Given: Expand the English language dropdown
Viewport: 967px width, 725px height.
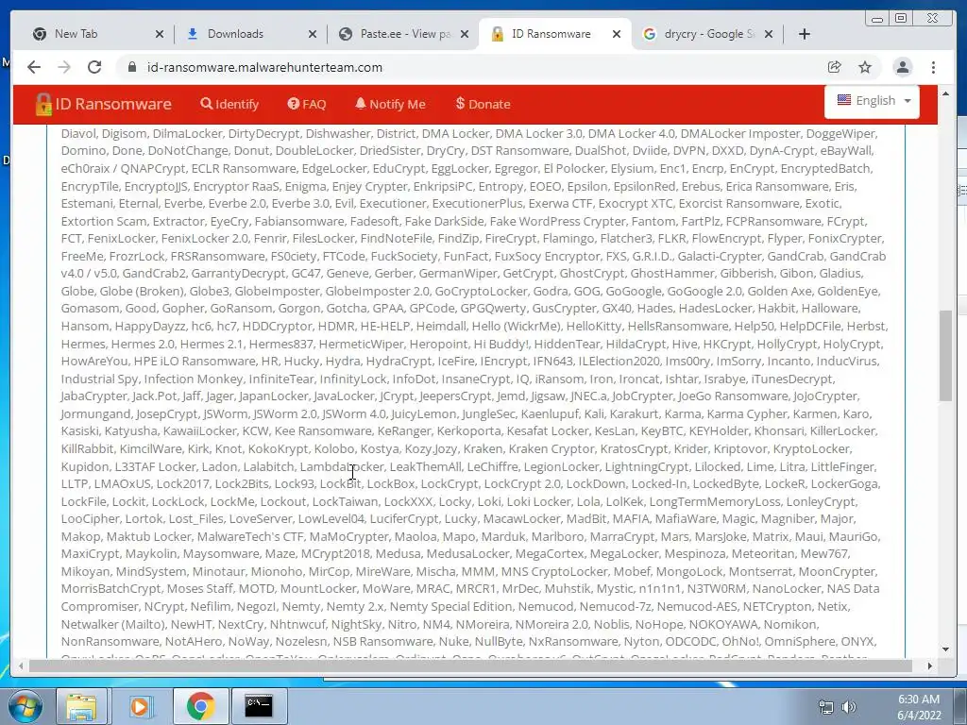Looking at the screenshot, I should coord(872,100).
